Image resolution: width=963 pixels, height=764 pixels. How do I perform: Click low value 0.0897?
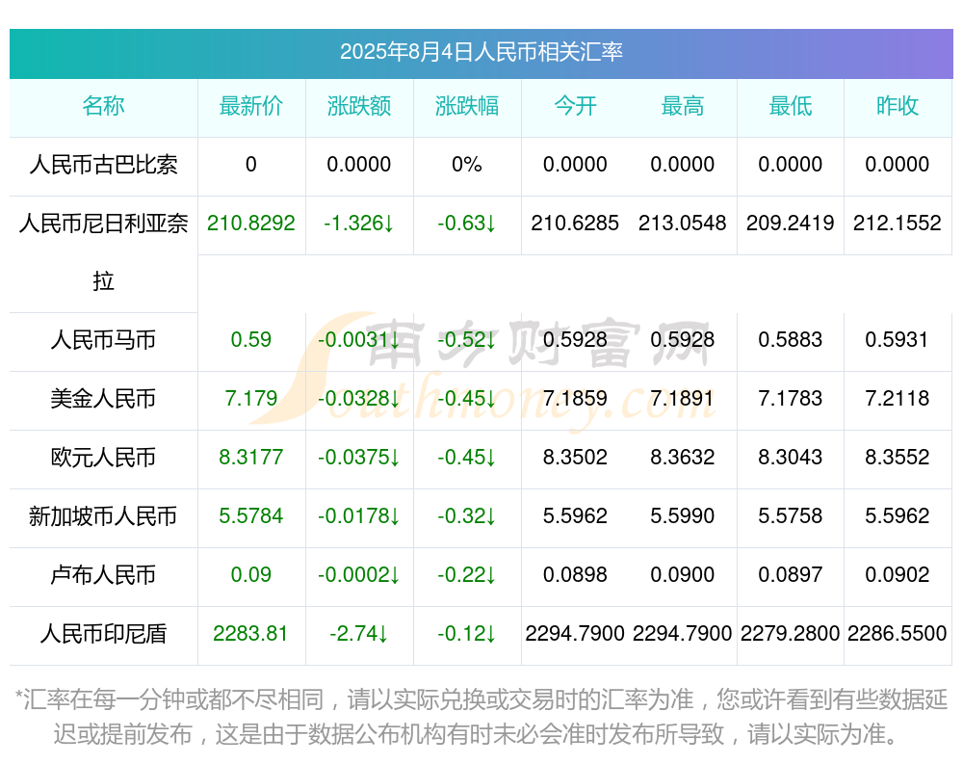791,575
